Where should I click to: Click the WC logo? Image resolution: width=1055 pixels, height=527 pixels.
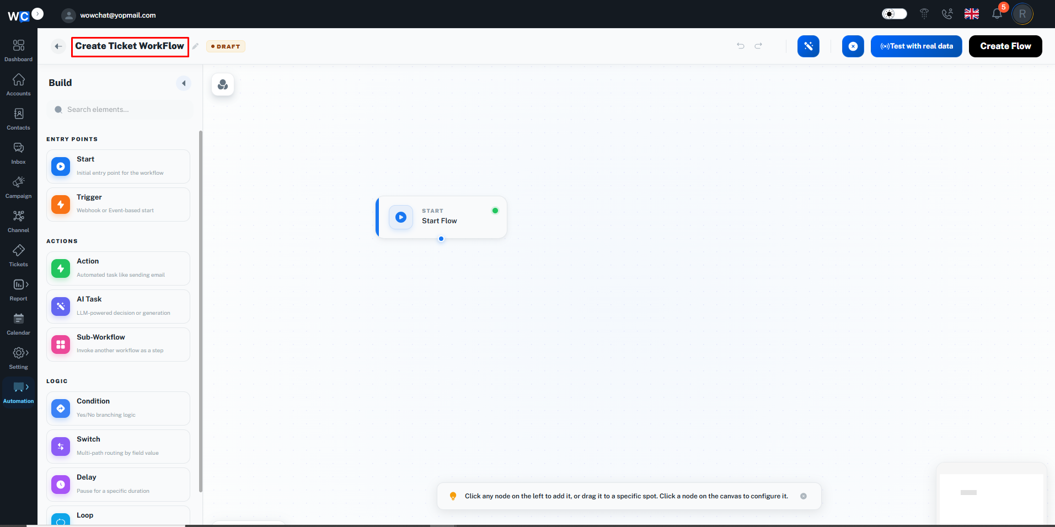18,16
